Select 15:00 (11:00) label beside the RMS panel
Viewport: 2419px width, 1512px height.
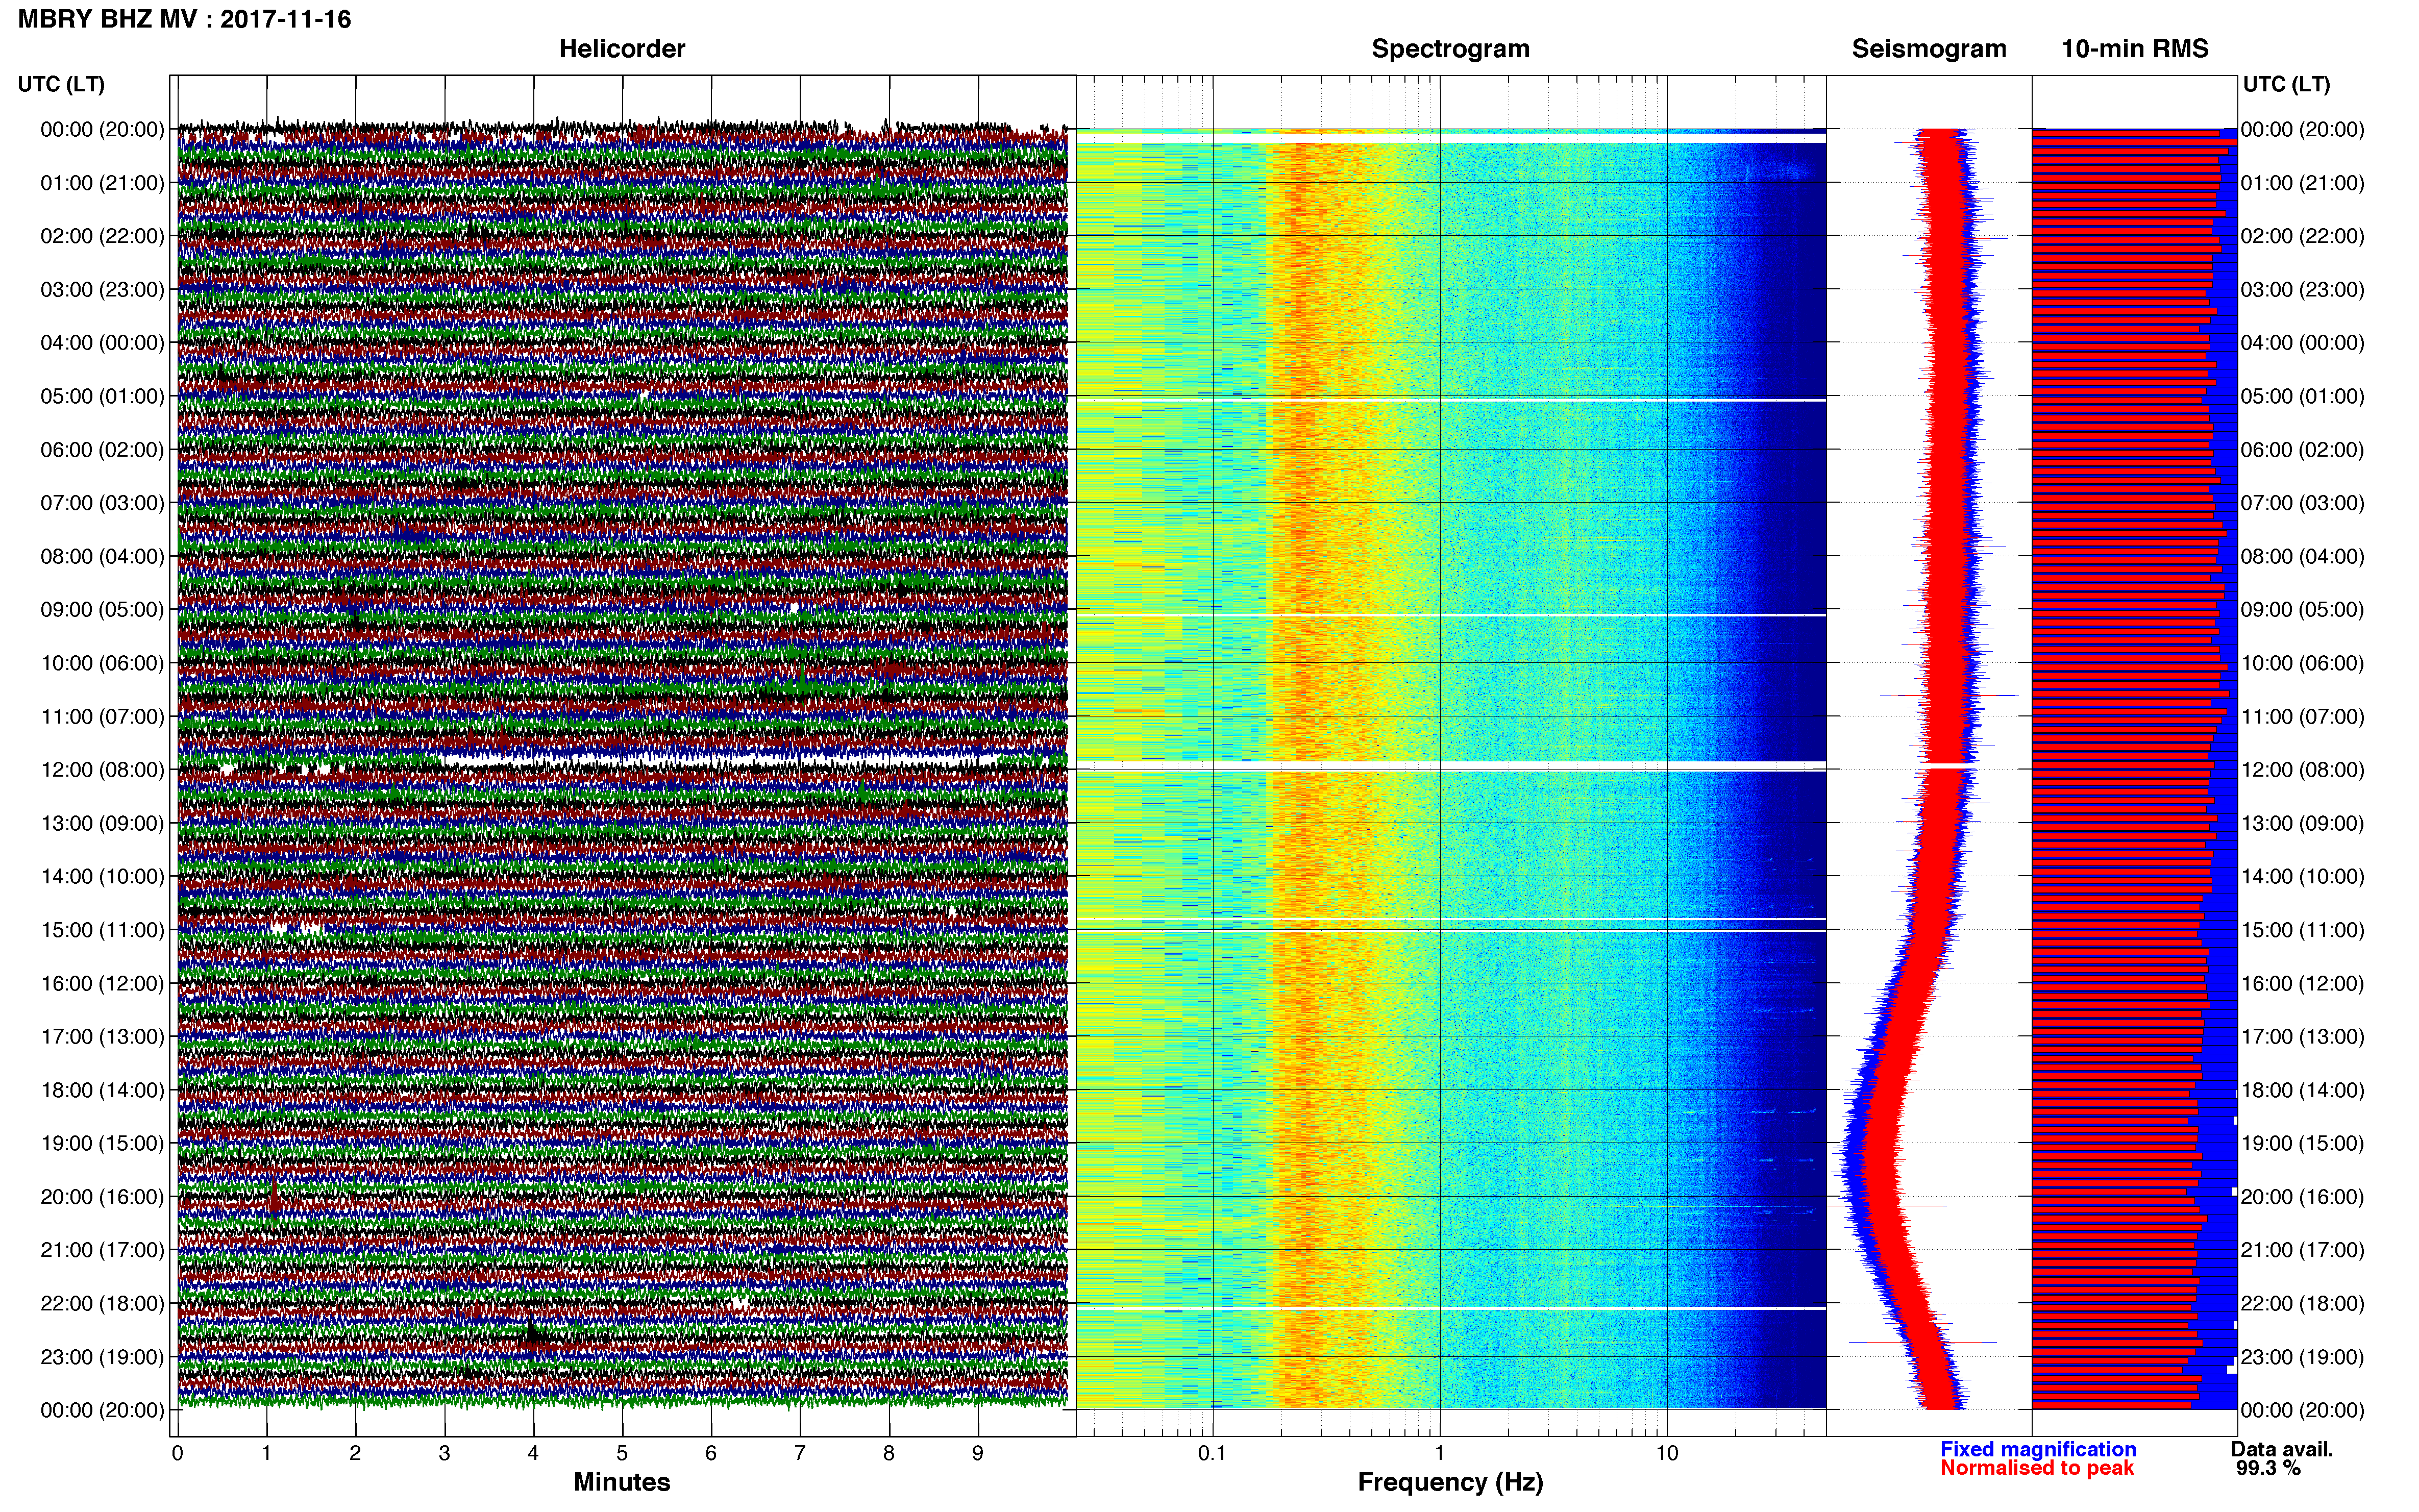pos(2303,930)
